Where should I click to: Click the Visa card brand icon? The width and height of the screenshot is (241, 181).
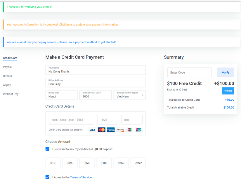click(92, 130)
